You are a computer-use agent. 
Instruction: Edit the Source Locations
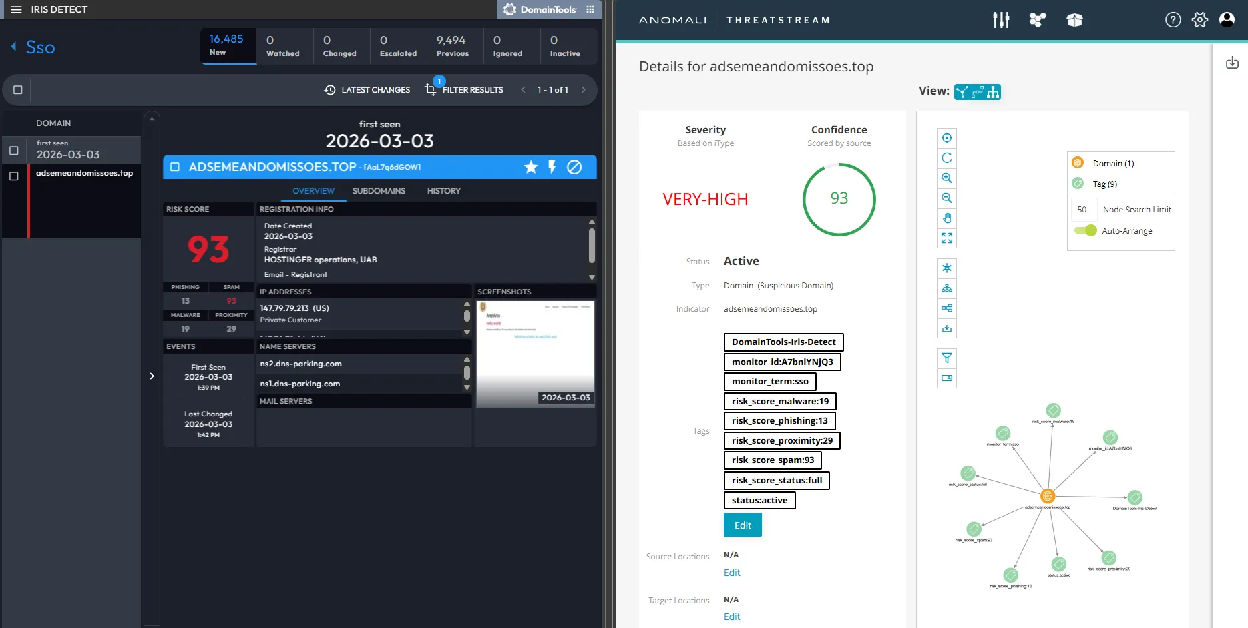point(732,573)
